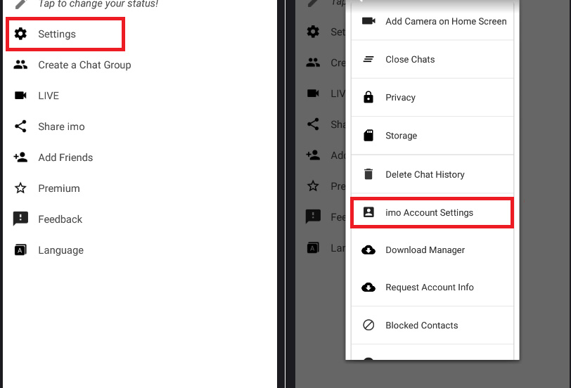Click the trash can icon beside Delete Chat History
This screenshot has height=388, width=571.
368,174
